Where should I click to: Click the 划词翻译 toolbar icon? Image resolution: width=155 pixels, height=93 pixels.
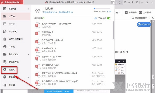126,12
